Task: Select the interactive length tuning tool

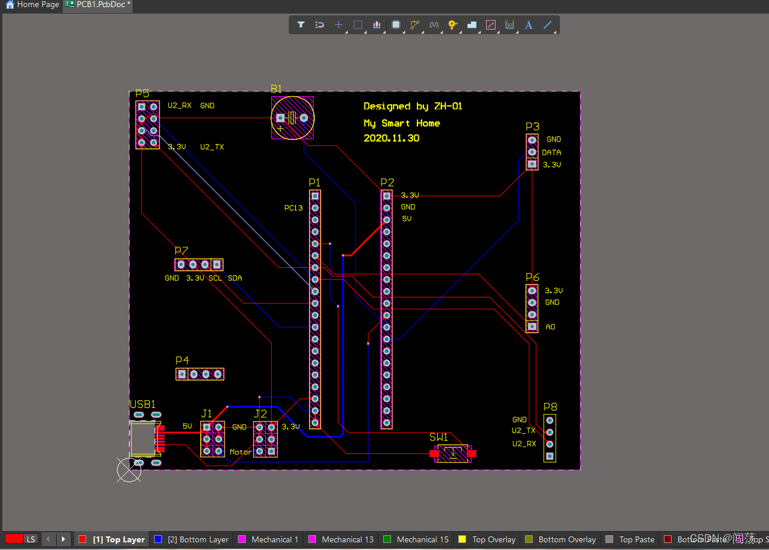Action: click(x=434, y=25)
